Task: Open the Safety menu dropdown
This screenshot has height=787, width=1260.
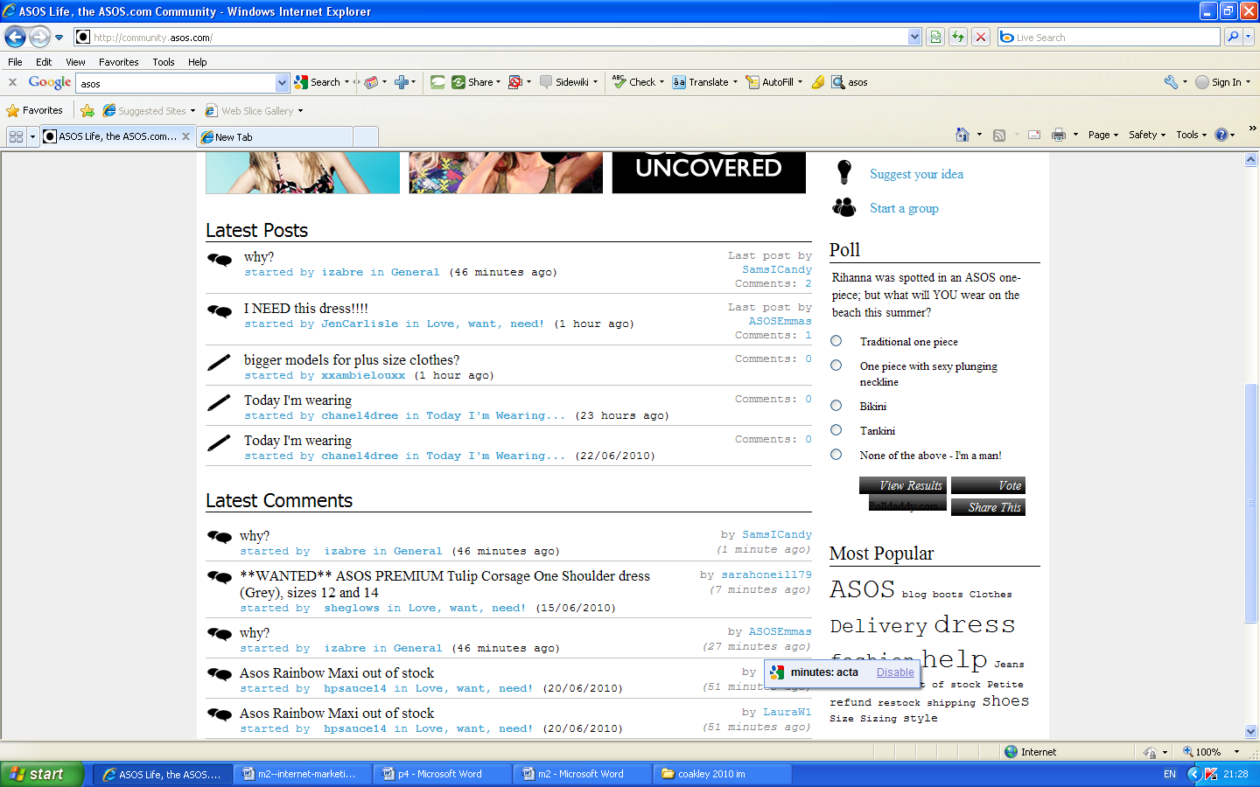Action: tap(1147, 135)
